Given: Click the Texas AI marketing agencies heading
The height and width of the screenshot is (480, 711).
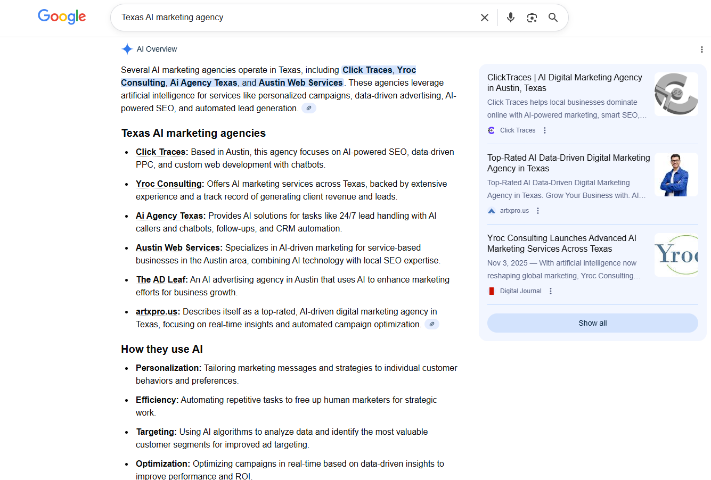Looking at the screenshot, I should [193, 133].
